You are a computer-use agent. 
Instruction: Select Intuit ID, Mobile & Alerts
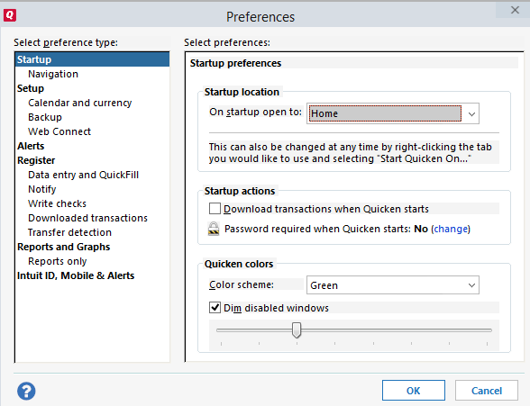pyautogui.click(x=76, y=275)
